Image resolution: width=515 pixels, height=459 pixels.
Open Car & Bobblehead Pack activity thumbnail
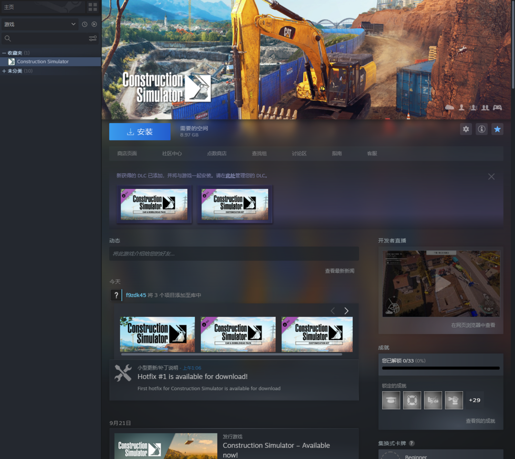coord(238,334)
